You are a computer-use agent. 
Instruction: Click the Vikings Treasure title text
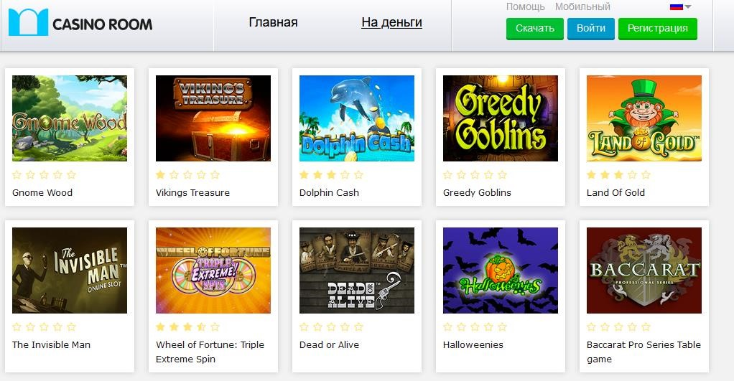[193, 192]
